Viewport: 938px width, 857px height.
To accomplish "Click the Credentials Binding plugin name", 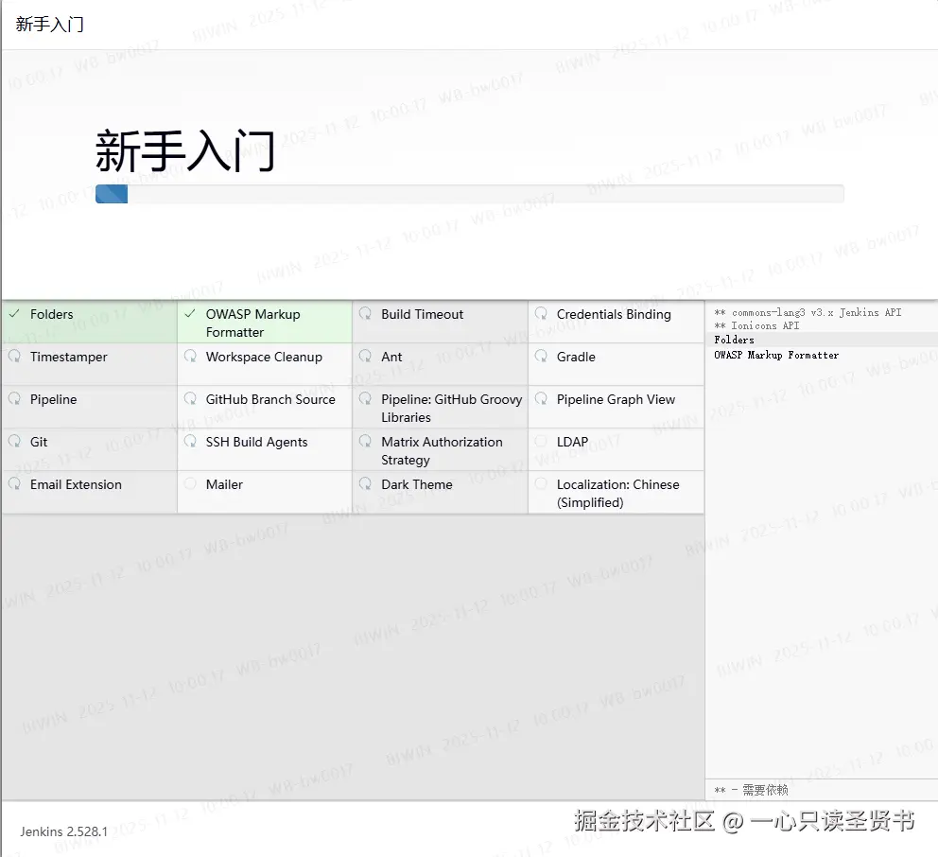I will [x=614, y=314].
